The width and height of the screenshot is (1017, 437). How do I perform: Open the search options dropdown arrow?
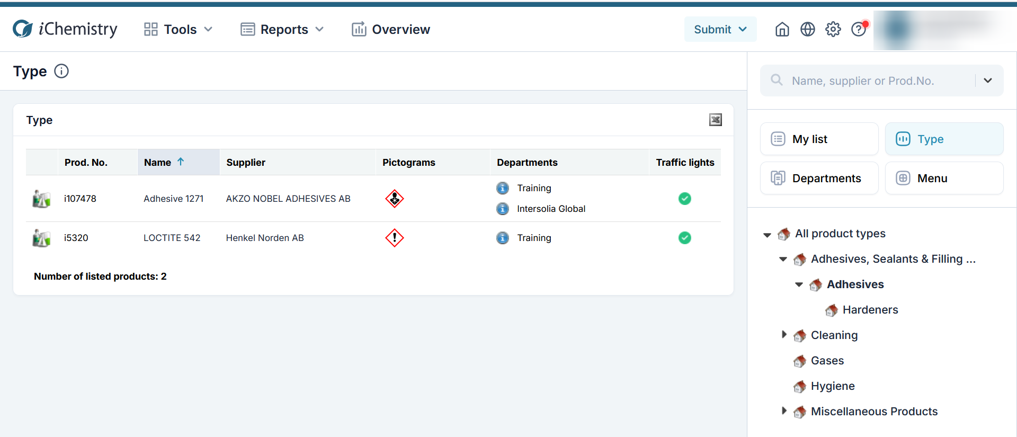point(988,81)
